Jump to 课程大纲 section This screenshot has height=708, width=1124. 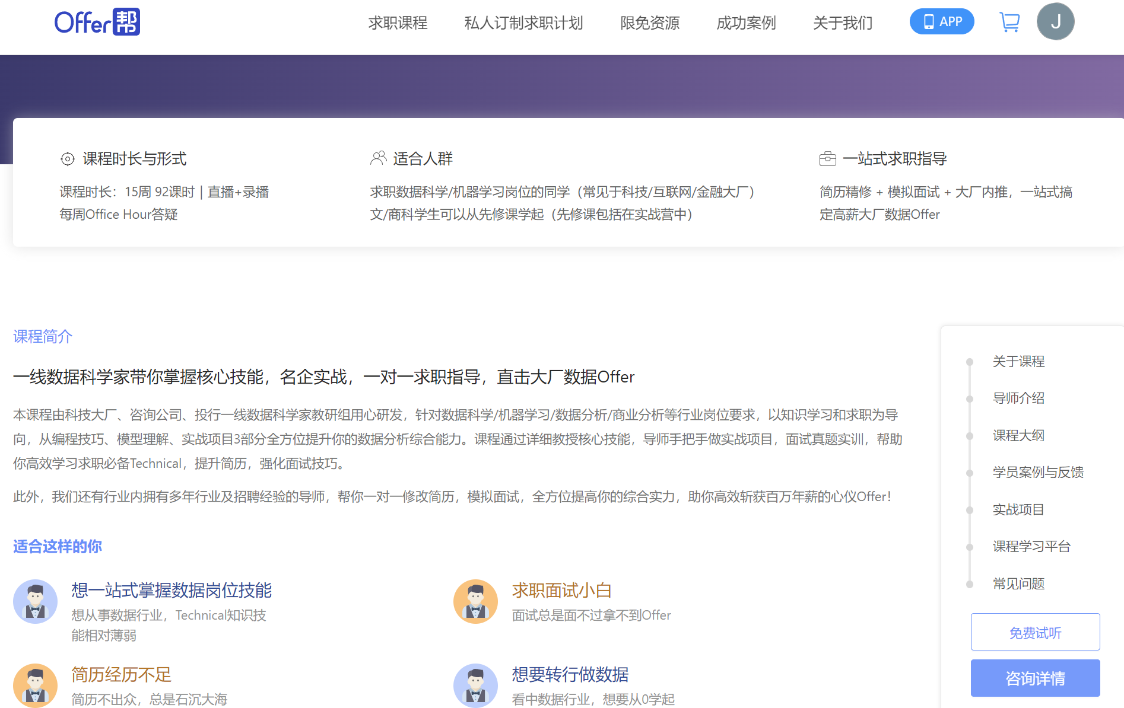click(1018, 435)
